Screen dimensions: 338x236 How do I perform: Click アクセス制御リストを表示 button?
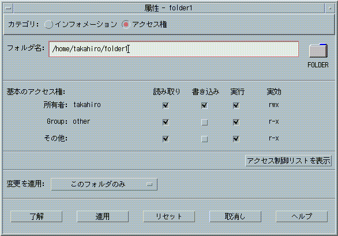tap(288, 161)
